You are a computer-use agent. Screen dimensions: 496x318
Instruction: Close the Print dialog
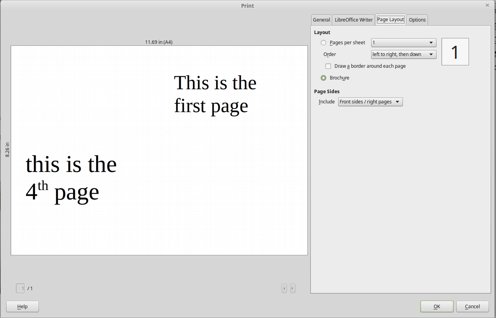pyautogui.click(x=487, y=5)
